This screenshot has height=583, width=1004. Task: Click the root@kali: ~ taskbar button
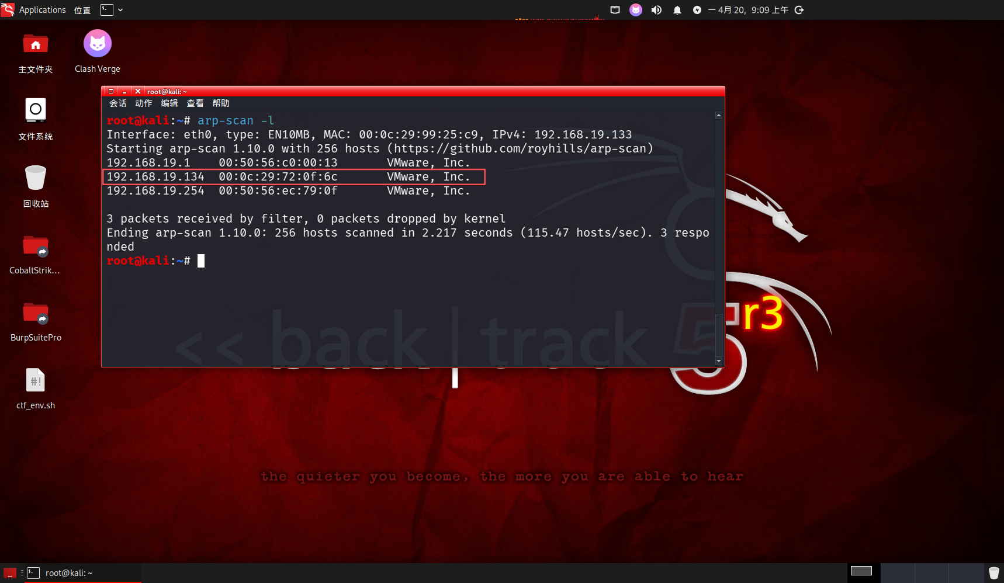83,573
